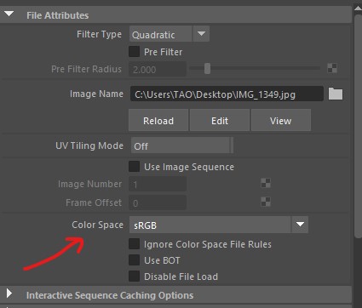
Task: Click the Frame Offset value field
Action: pyautogui.click(x=158, y=202)
